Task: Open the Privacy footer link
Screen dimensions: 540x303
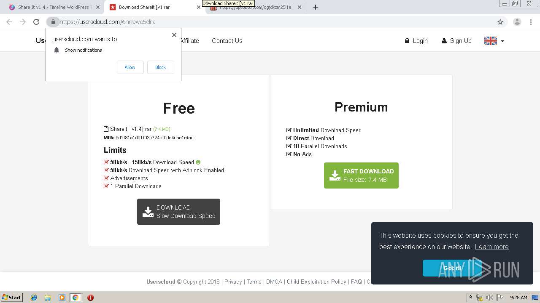Action: pos(233,282)
